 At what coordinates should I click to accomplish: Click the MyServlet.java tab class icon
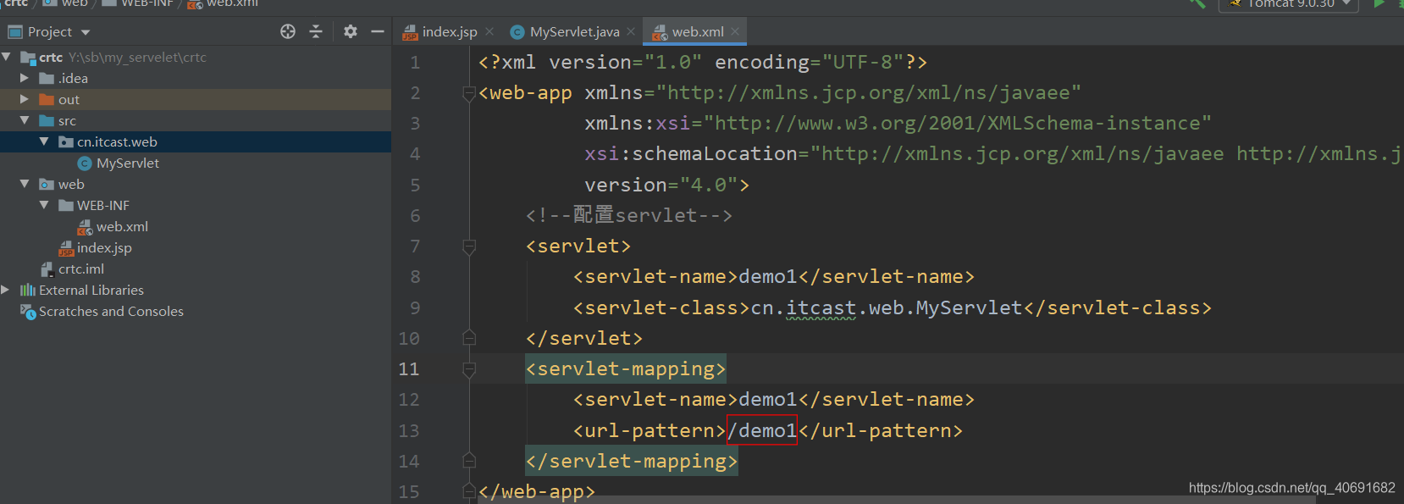[x=517, y=32]
